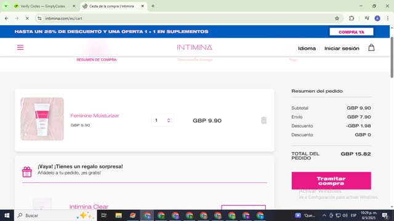Open the network icon in tray

(x=338, y=215)
